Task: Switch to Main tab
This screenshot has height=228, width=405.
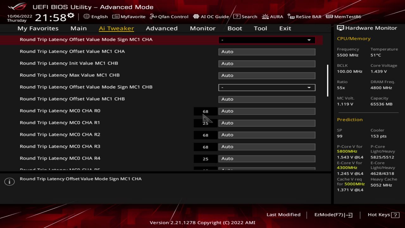Action: (78, 28)
